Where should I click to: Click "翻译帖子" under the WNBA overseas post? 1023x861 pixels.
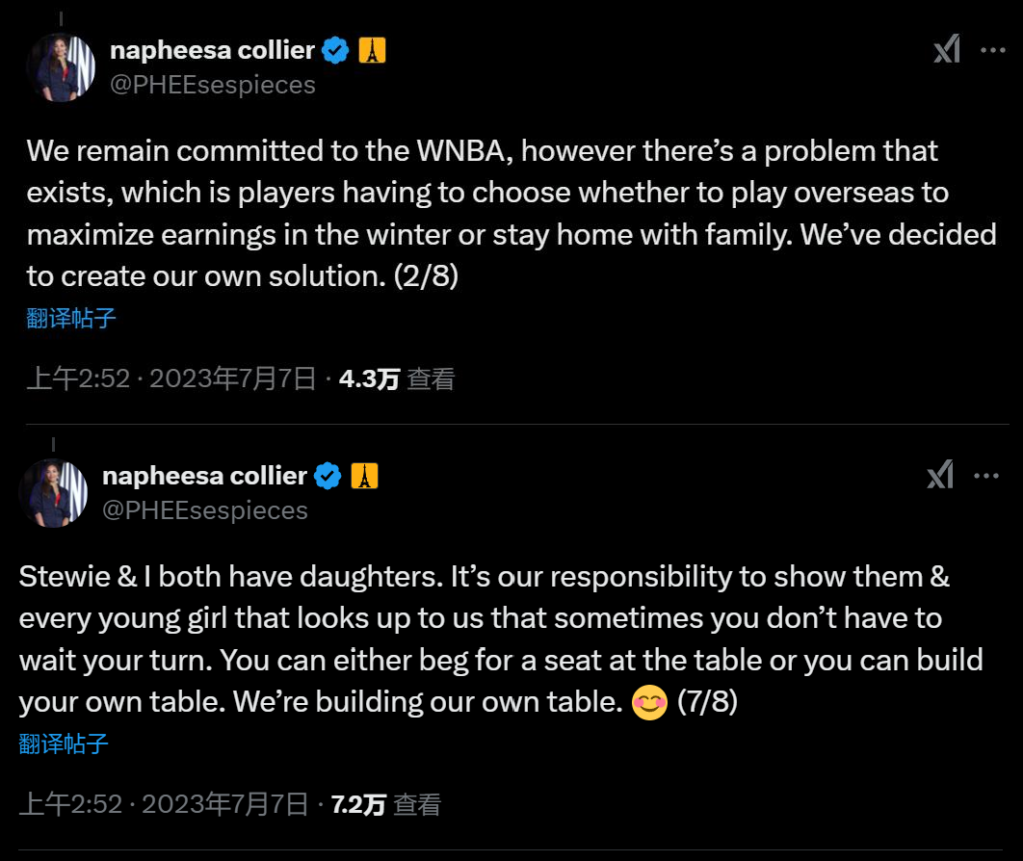click(71, 319)
